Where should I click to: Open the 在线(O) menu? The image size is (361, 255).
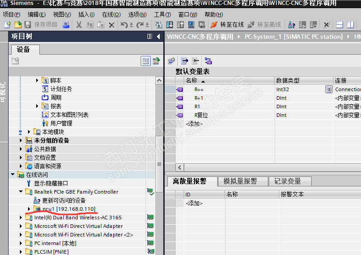click(x=111, y=14)
